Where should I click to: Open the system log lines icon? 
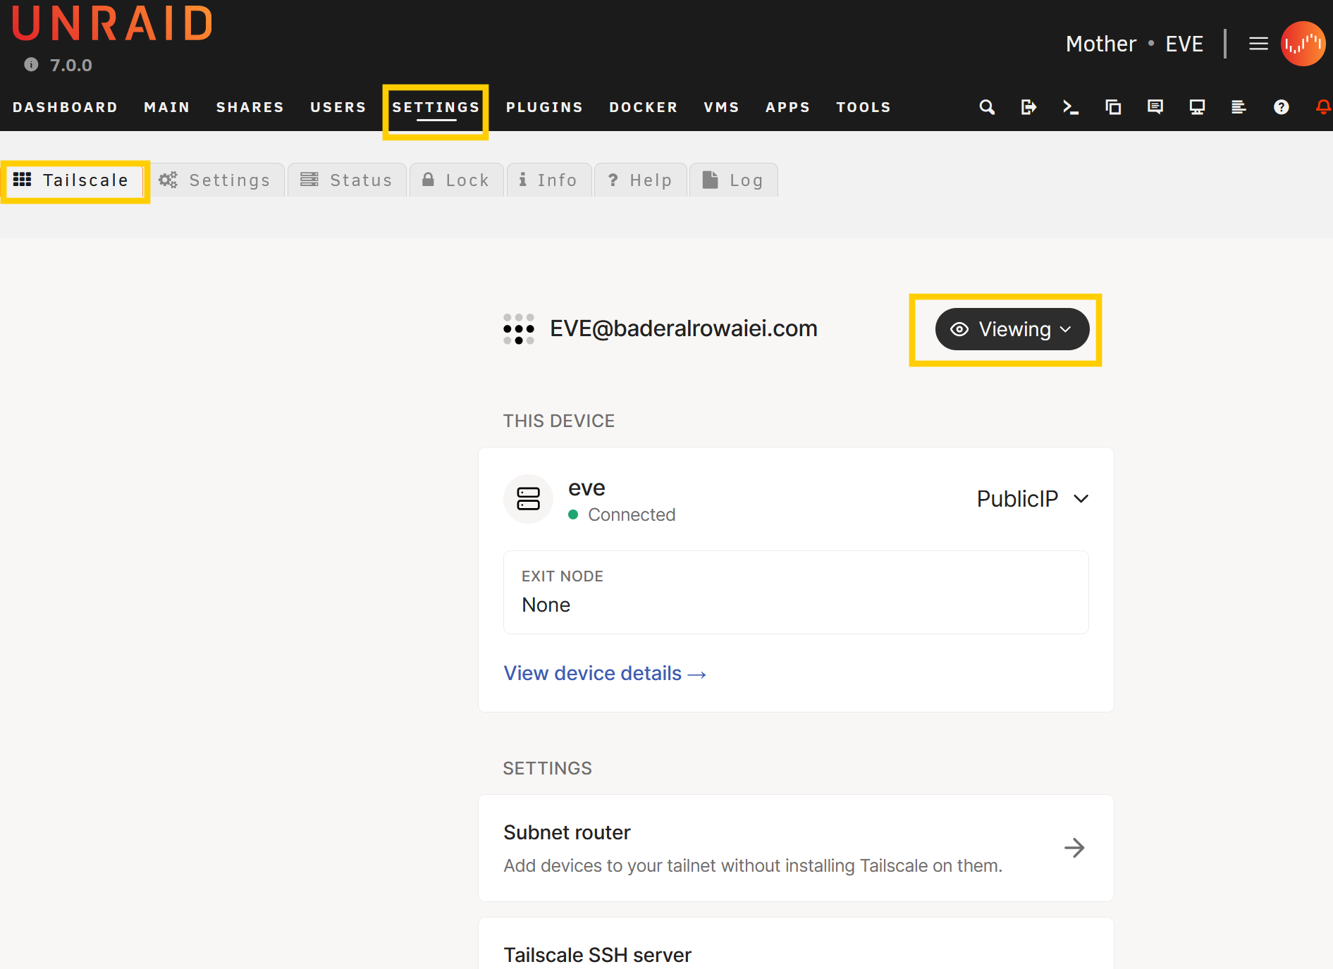point(1239,107)
